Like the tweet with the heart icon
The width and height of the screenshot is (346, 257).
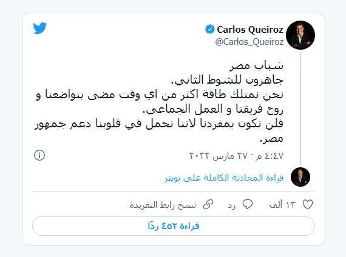pos(308,204)
